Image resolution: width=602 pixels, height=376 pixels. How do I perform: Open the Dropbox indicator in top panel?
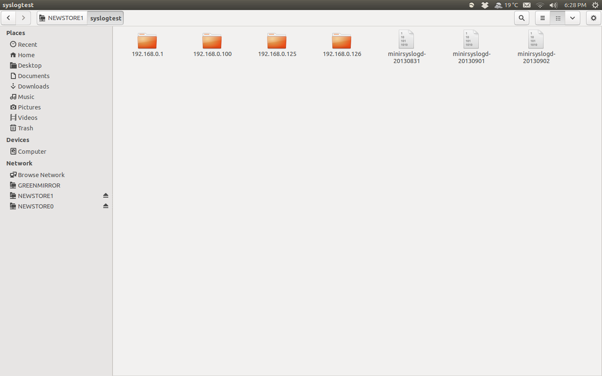tap(485, 5)
